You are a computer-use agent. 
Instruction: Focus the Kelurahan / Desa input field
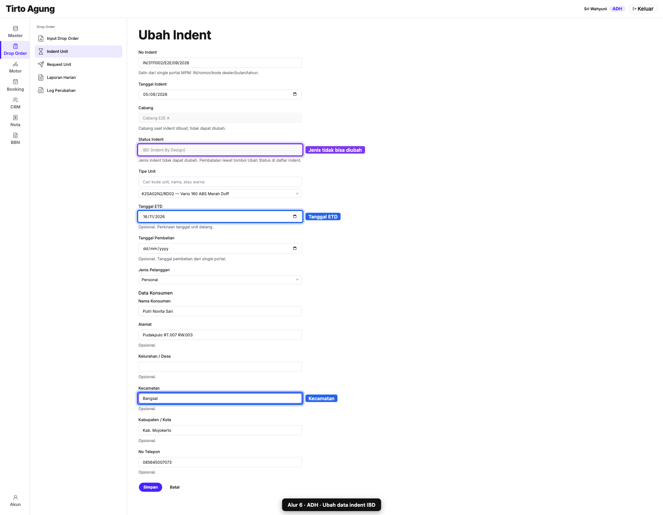click(220, 366)
